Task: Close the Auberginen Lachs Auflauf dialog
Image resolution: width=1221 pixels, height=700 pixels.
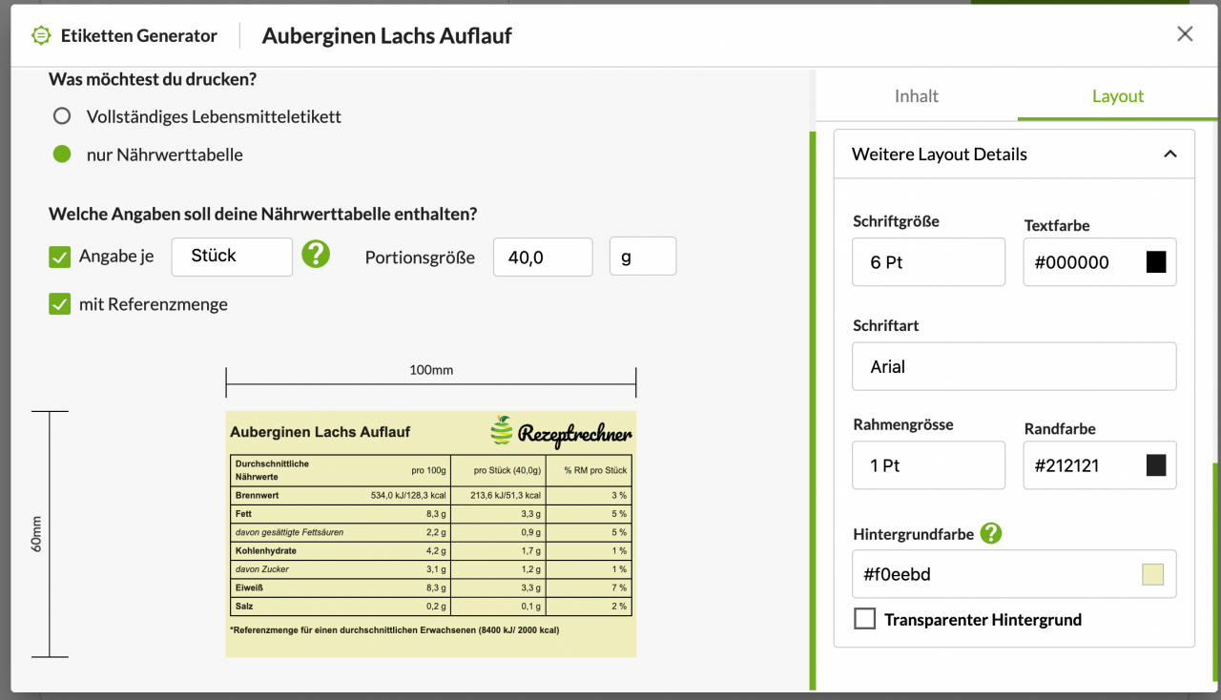Action: tap(1185, 33)
